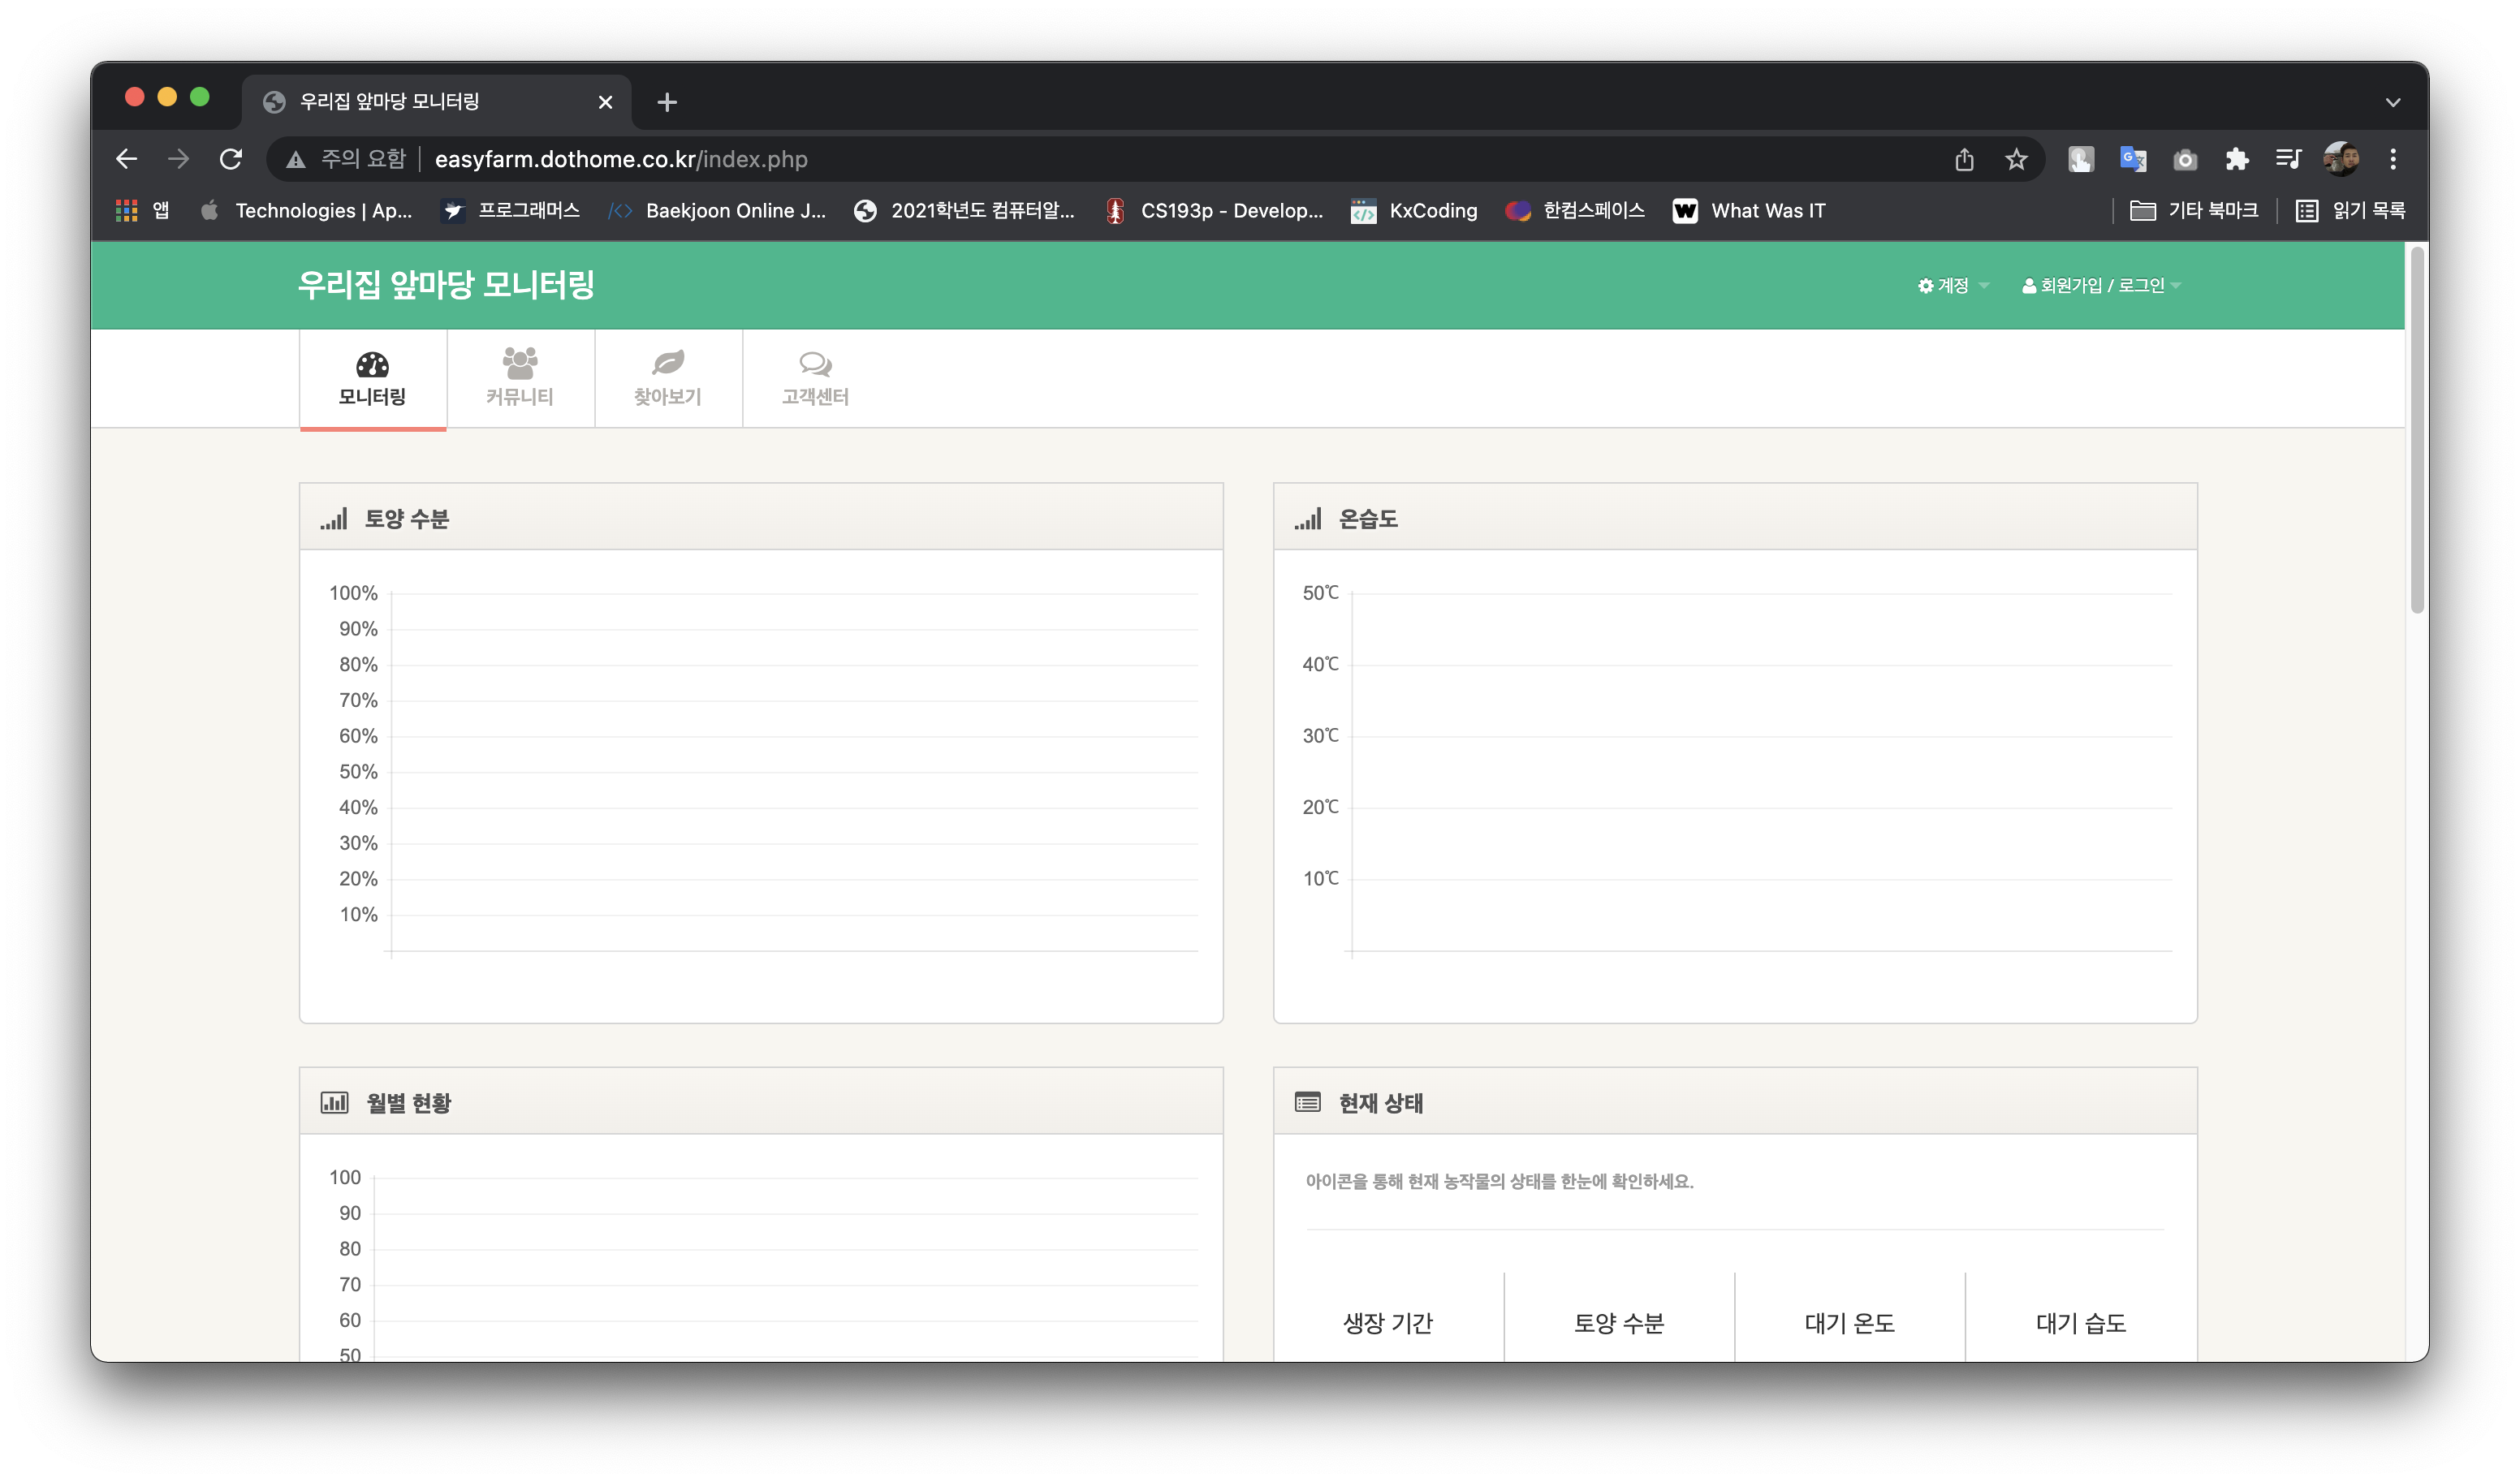Image resolution: width=2520 pixels, height=1482 pixels.
Task: Select the 커뮤니티 people icon
Action: point(519,362)
